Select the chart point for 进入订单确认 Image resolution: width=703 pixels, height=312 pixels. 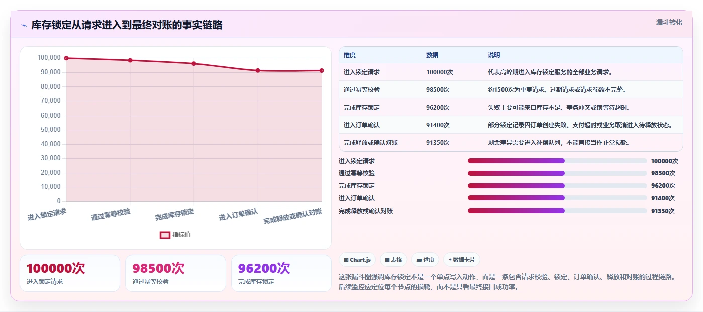pyautogui.click(x=258, y=70)
